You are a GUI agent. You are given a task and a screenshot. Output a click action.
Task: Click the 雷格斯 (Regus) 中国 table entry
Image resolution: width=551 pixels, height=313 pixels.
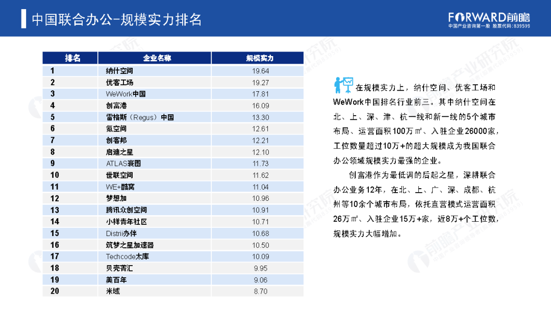(x=139, y=117)
